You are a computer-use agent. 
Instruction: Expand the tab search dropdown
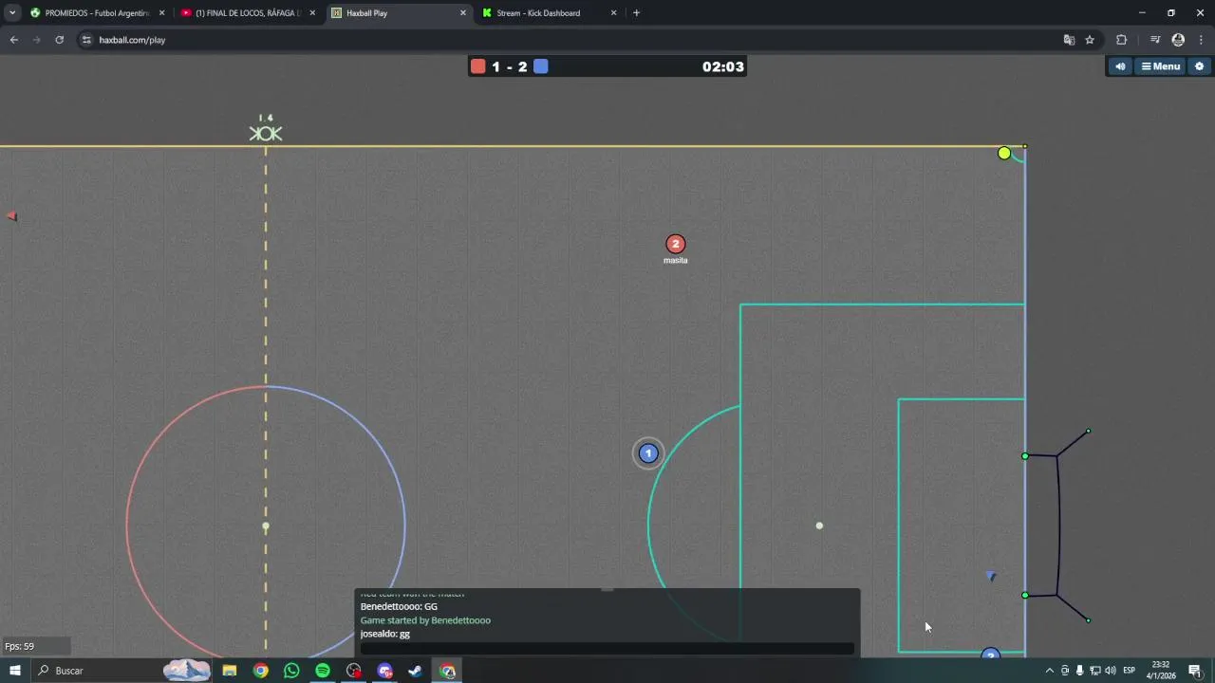(x=12, y=13)
